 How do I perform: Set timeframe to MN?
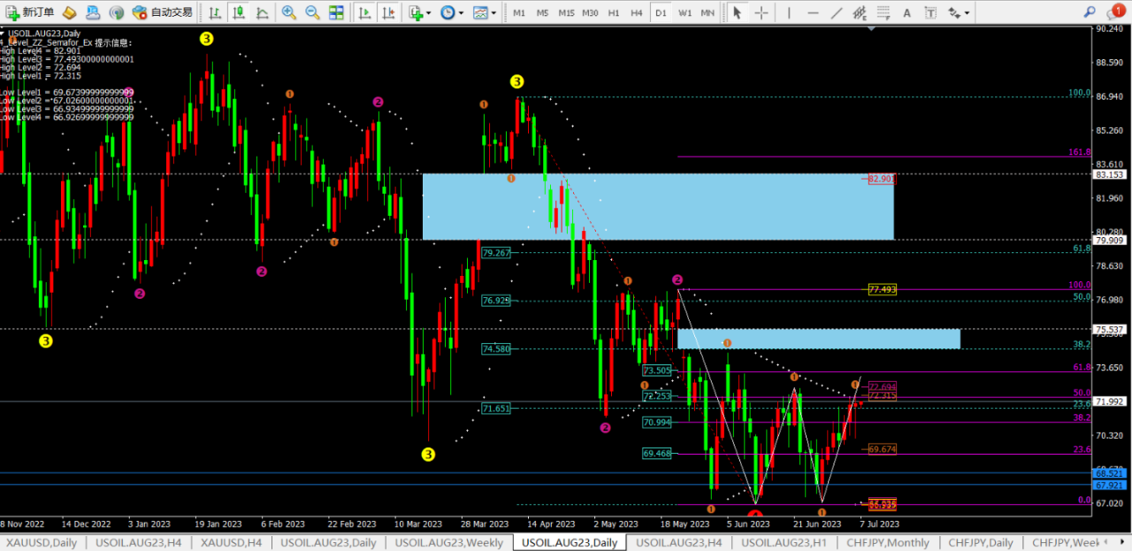707,12
